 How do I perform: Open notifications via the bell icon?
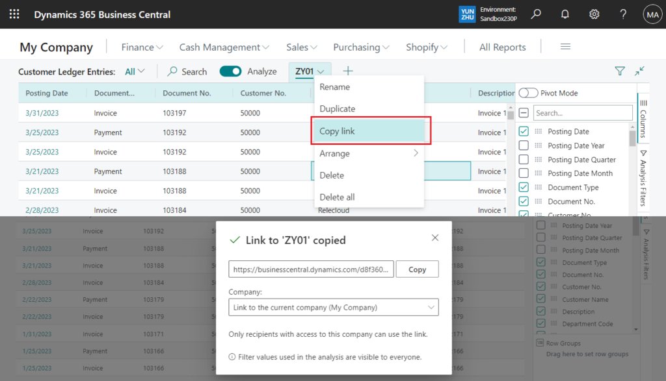pos(565,14)
